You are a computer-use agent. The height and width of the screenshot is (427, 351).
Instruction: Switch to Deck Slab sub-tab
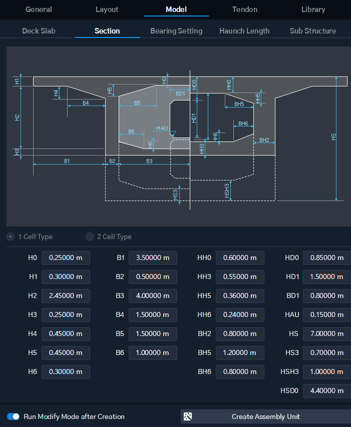pyautogui.click(x=39, y=31)
